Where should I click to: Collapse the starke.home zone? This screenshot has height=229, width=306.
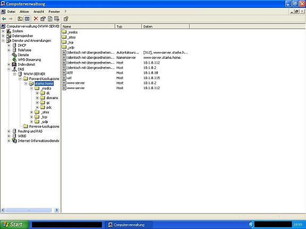pyautogui.click(x=25, y=84)
